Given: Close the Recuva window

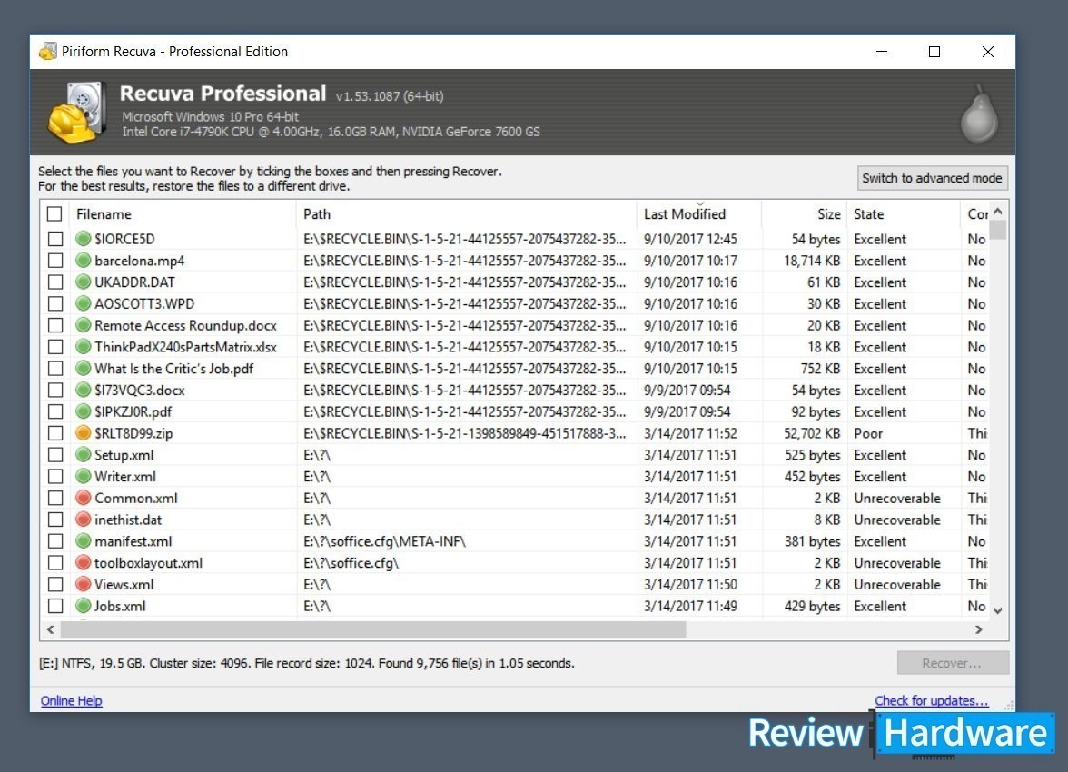Looking at the screenshot, I should (x=988, y=52).
